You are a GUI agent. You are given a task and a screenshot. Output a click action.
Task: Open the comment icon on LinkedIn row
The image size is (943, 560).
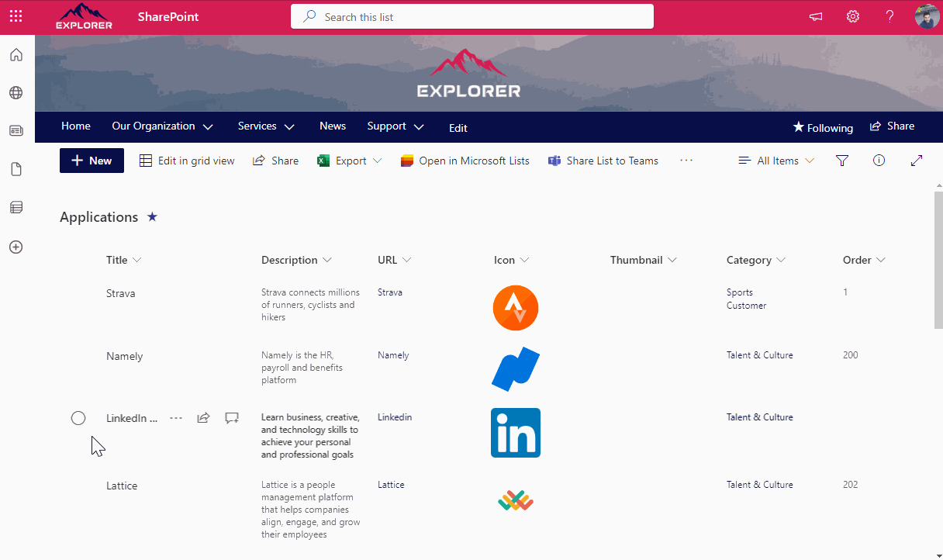coord(231,418)
